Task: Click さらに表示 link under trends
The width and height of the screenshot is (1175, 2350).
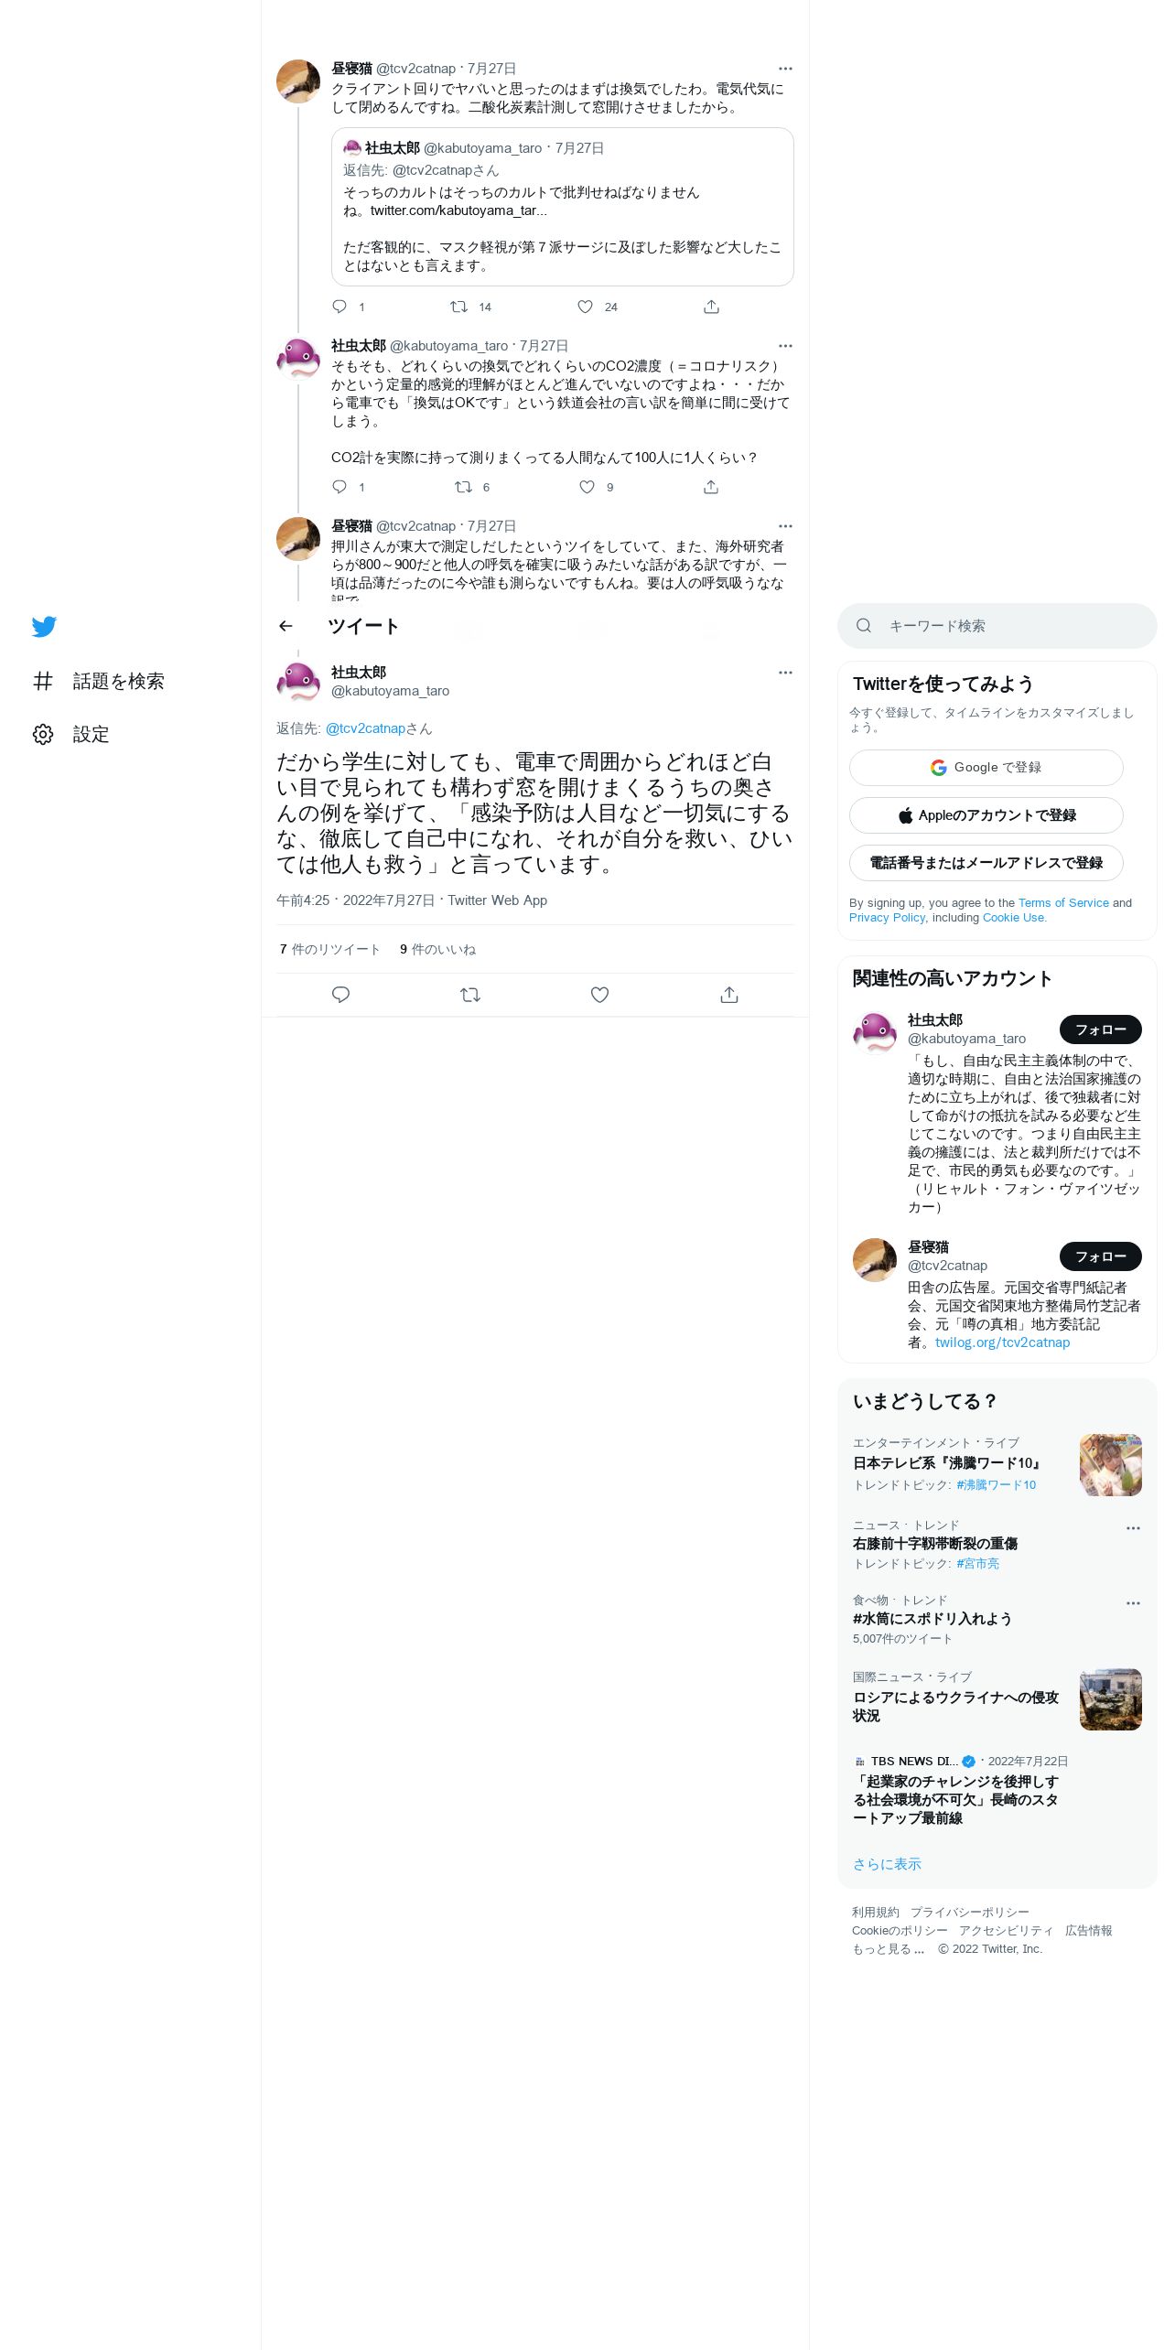Action: click(x=887, y=1864)
